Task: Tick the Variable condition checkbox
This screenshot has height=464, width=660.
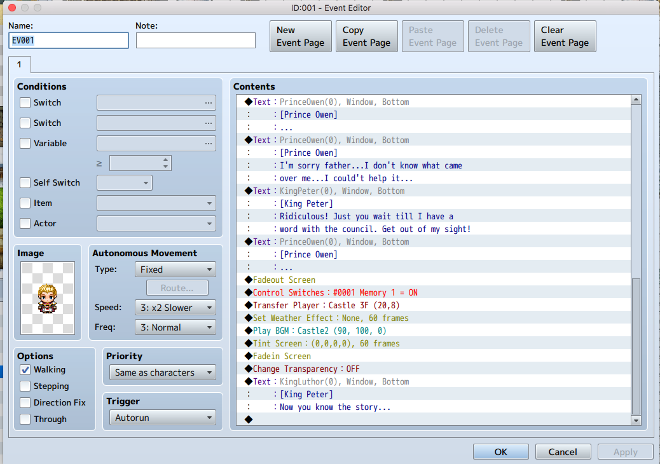Action: point(25,143)
